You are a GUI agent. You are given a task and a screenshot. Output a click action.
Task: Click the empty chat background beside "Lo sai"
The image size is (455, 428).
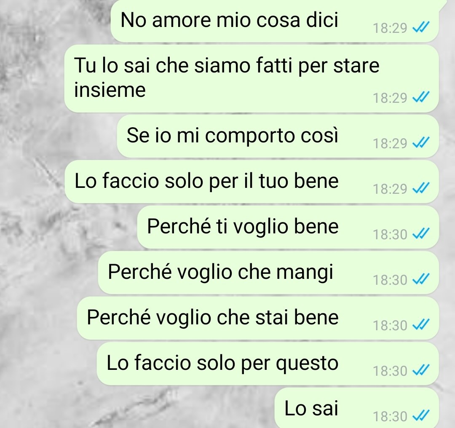coord(136,408)
